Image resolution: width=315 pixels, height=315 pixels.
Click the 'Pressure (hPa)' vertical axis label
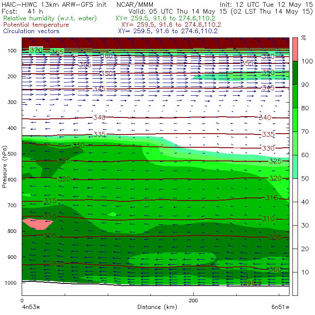click(4, 167)
